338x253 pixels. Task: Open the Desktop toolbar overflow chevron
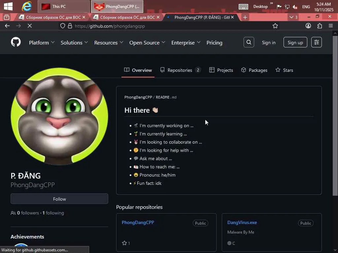tap(272, 3)
